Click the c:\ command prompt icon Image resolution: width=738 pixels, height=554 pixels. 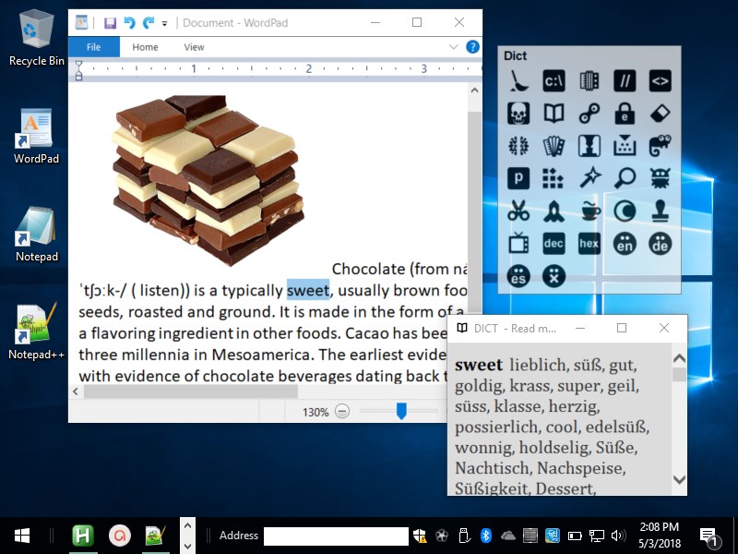[x=553, y=80]
